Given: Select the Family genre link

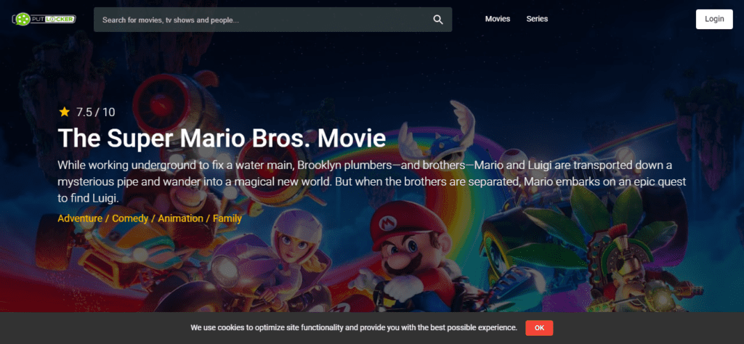Looking at the screenshot, I should (227, 218).
